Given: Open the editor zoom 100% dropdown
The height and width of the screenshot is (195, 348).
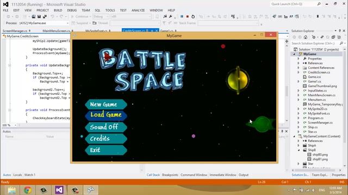Looking at the screenshot, I should [15, 125].
